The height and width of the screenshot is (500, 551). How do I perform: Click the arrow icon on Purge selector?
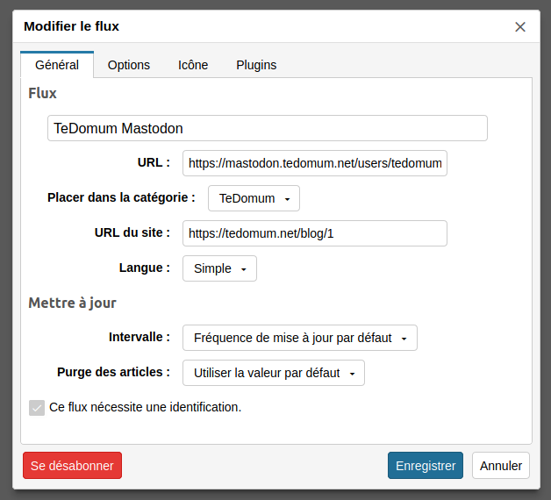click(x=352, y=374)
